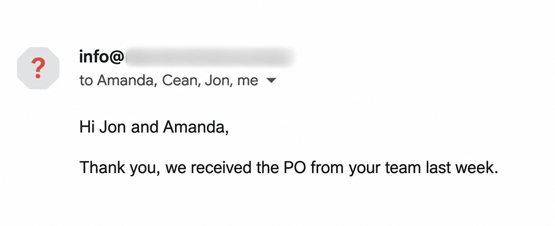Click the word 'received' in the body
Image resolution: width=555 pixels, height=226 pixels.
(221, 168)
